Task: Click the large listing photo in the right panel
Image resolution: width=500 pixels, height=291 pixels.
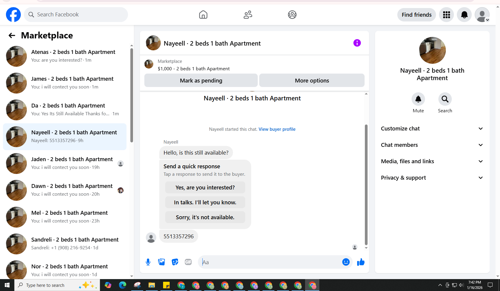Action: 432,50
